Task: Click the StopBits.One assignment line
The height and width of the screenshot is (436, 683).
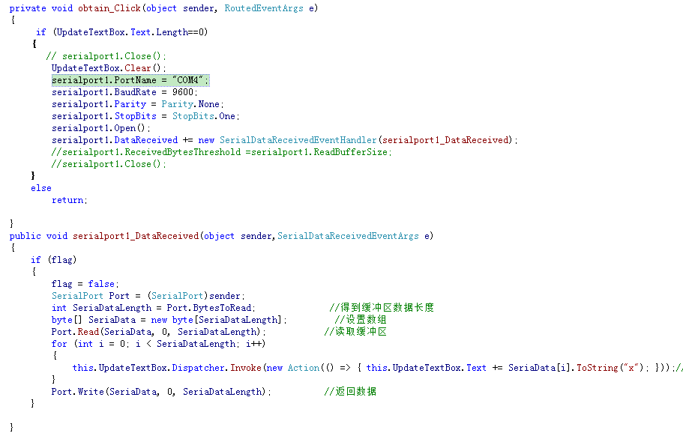Action: [x=145, y=116]
